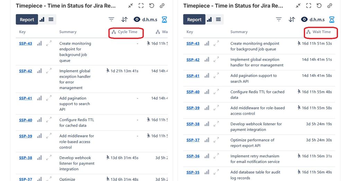Select cycle time value 1d 21h 13m 41s

[124, 71]
